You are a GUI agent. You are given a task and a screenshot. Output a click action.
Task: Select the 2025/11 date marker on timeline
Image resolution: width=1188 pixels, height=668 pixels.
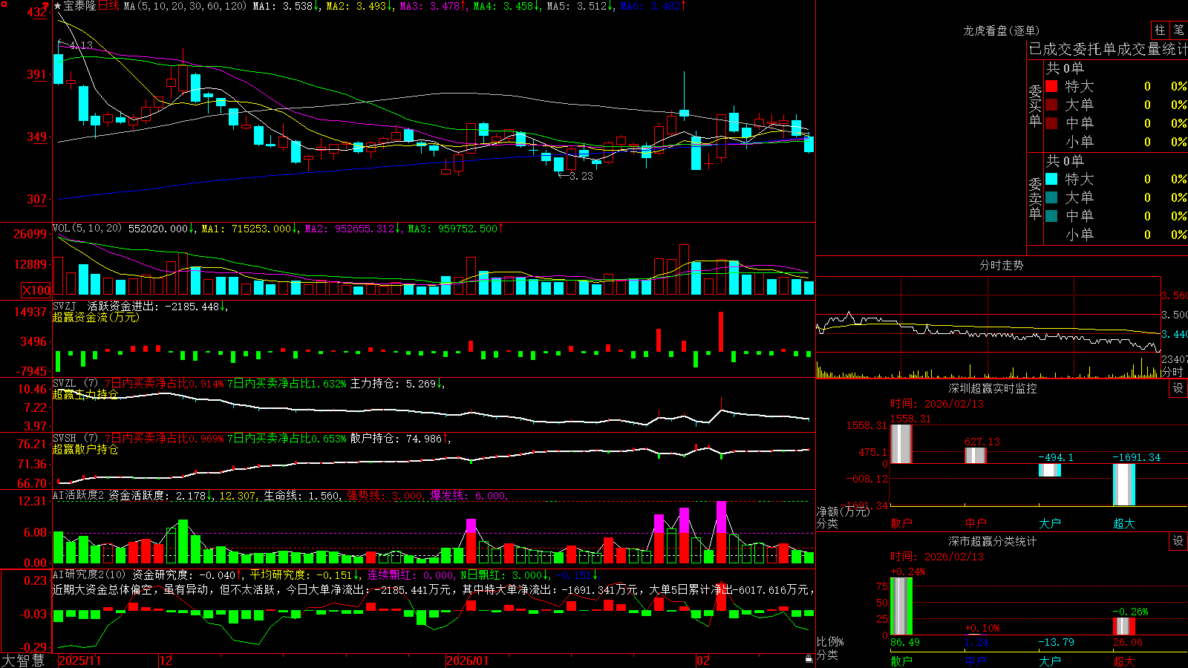point(79,661)
